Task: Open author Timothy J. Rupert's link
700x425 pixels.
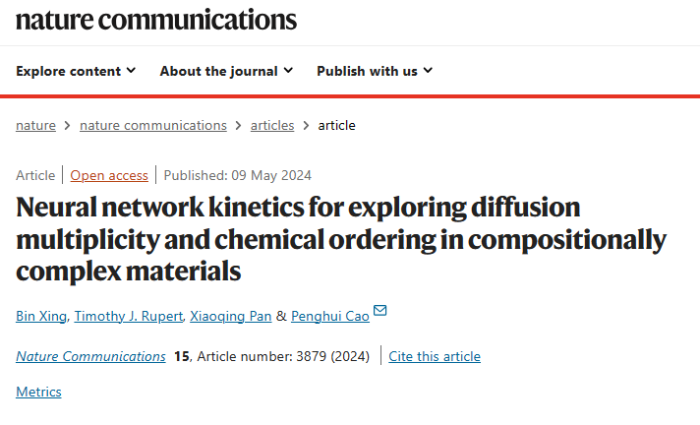Action: [129, 317]
